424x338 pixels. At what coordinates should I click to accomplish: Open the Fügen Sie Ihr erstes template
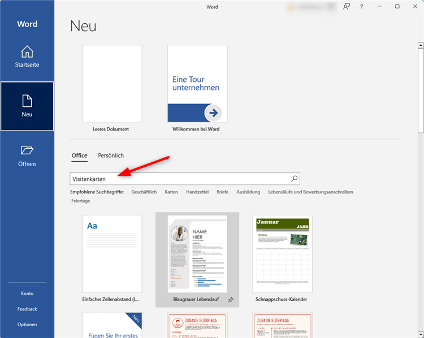pos(112,326)
